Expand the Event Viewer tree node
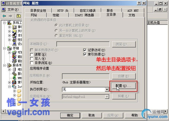 [x=9, y=27]
